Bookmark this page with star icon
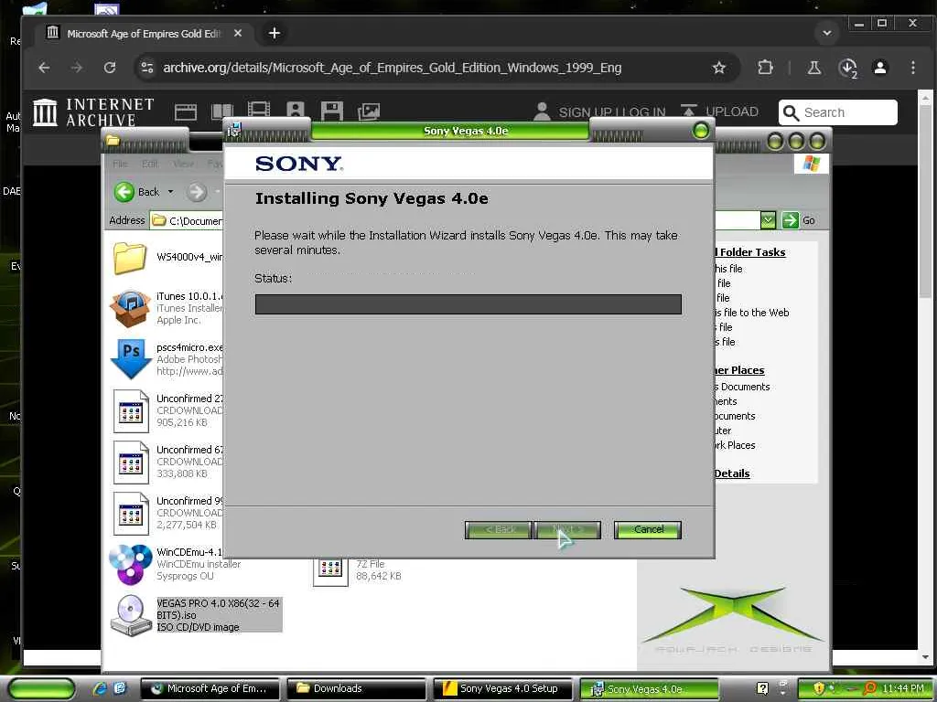This screenshot has width=937, height=702. [x=719, y=68]
